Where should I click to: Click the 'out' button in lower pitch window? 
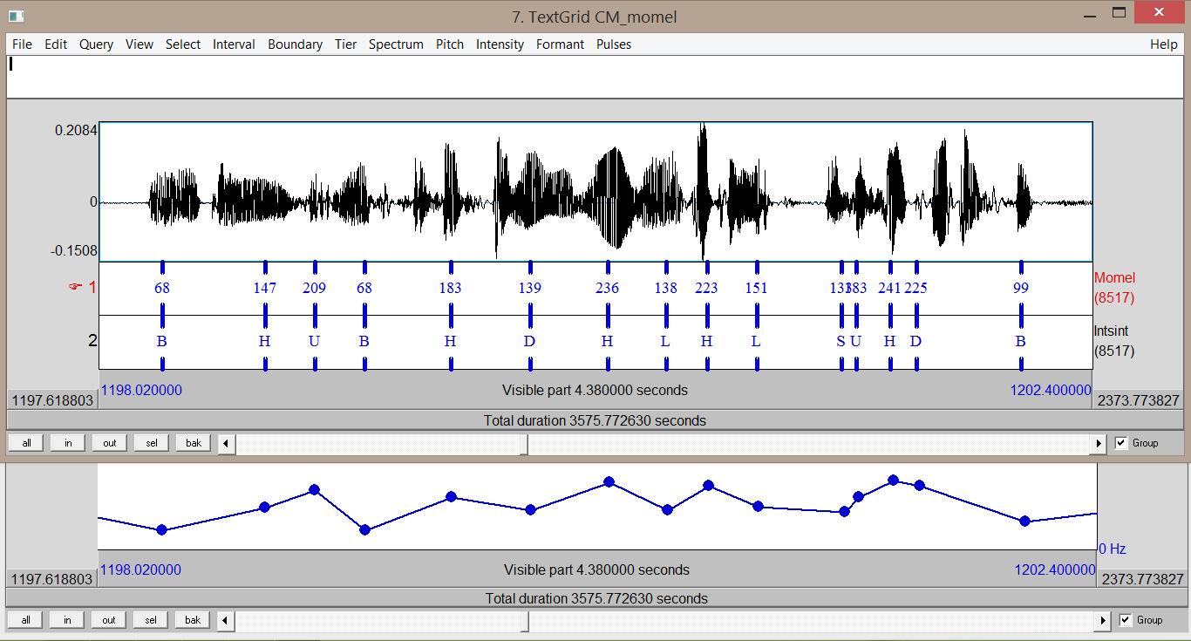point(110,620)
